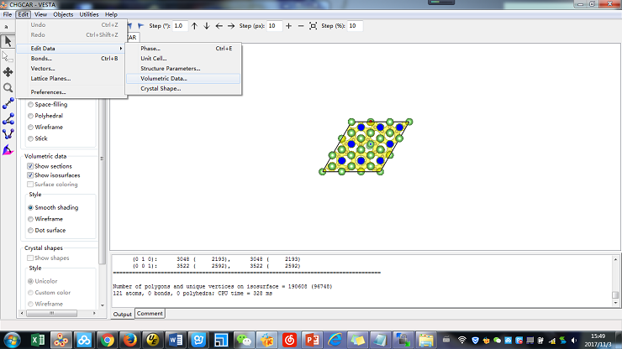Image resolution: width=622 pixels, height=349 pixels.
Task: Choose the distance measurement tool
Action: (x=8, y=103)
